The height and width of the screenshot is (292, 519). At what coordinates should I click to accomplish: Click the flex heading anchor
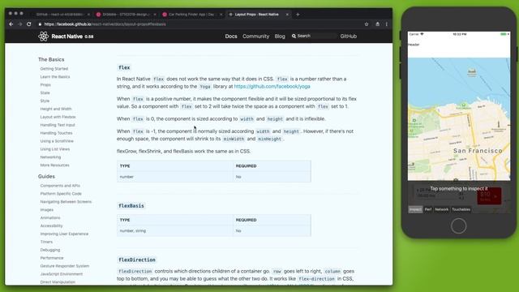(x=124, y=67)
